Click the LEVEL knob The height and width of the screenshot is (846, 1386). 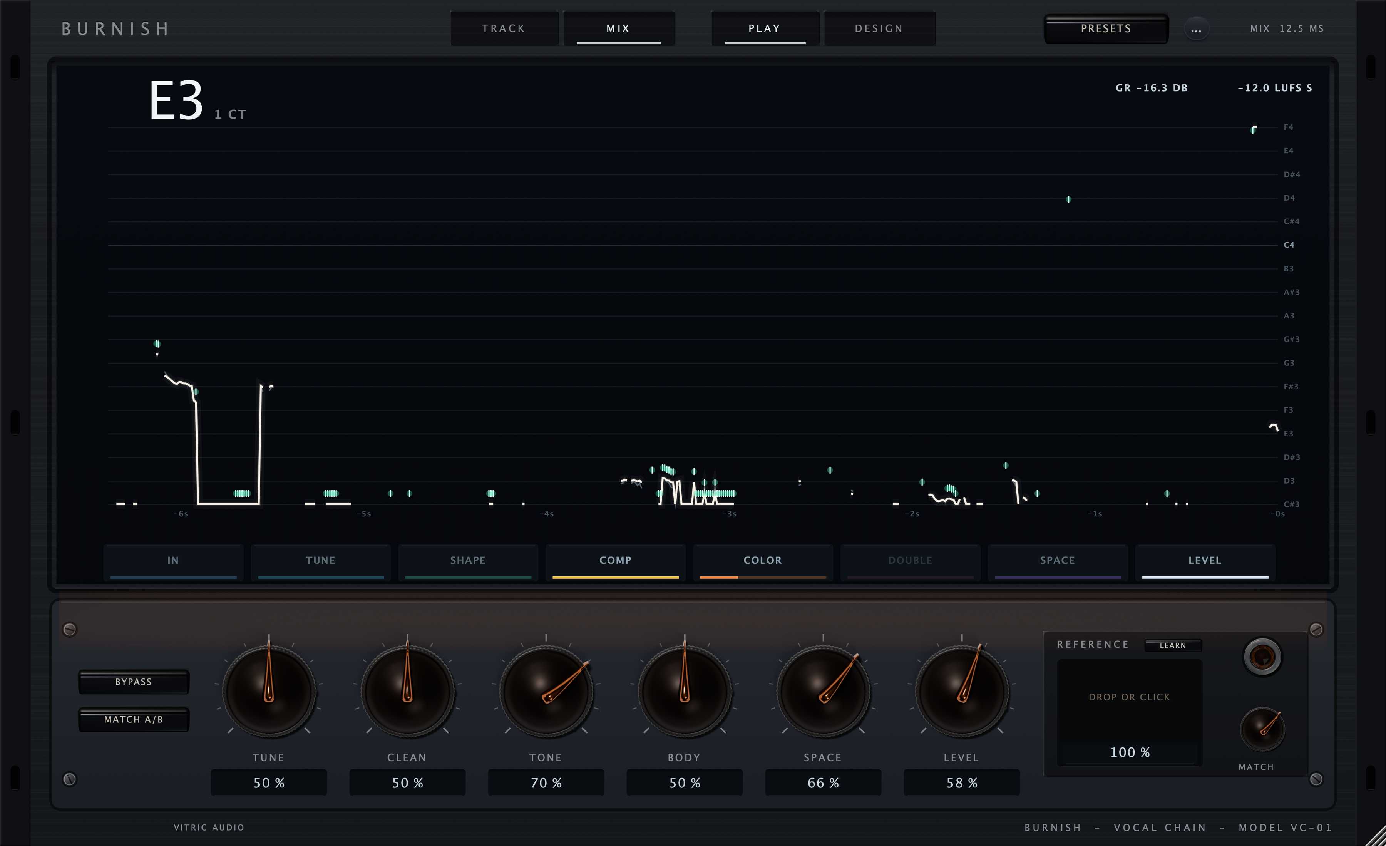click(962, 691)
